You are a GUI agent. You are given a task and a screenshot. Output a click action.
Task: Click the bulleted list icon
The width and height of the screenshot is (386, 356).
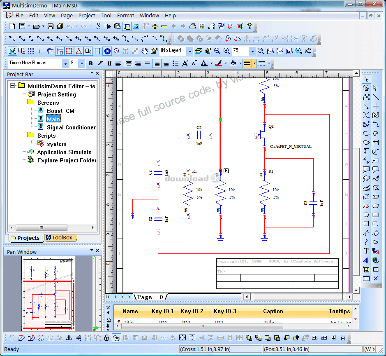[x=175, y=63]
